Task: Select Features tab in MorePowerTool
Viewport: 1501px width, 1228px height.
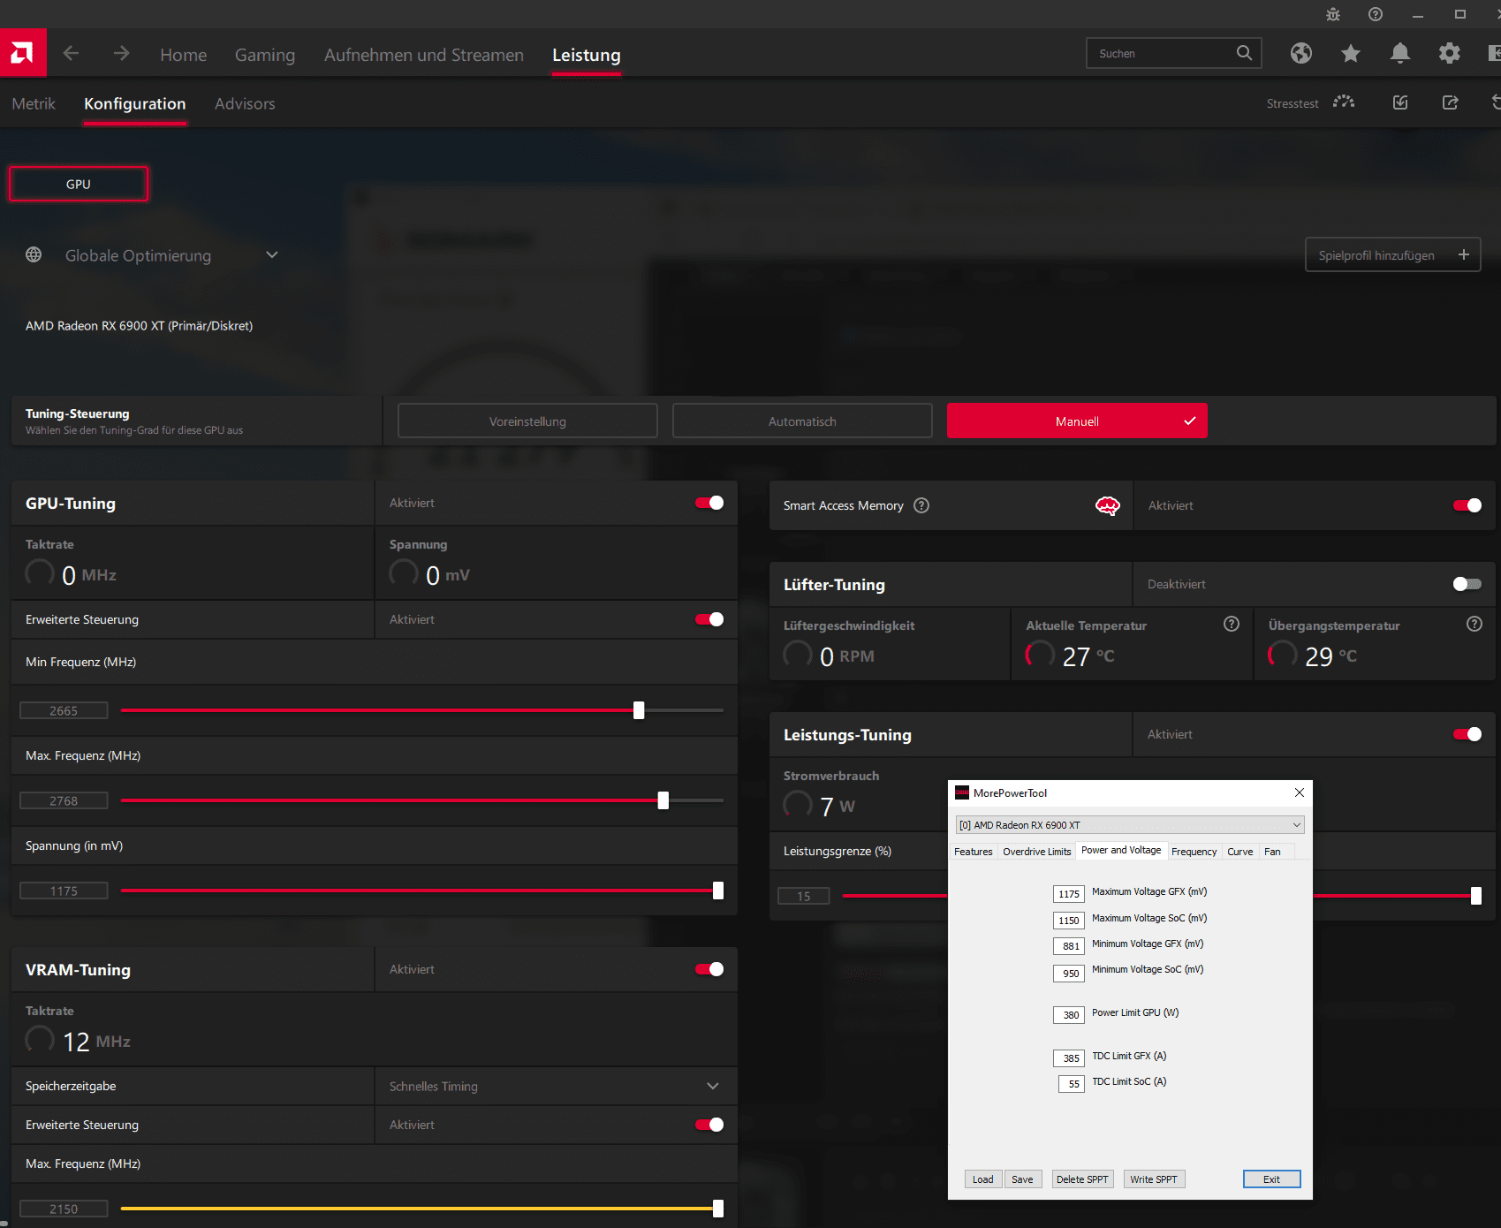Action: [973, 852]
